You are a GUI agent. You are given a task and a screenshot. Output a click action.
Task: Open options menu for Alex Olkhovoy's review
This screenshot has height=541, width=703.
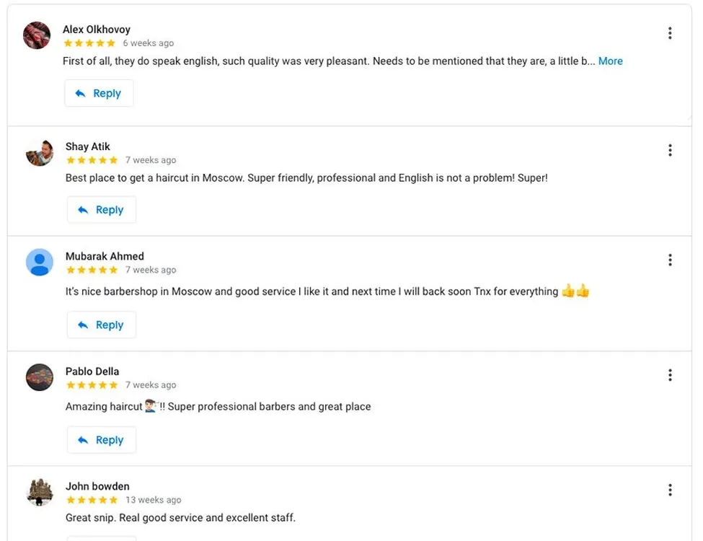[670, 33]
